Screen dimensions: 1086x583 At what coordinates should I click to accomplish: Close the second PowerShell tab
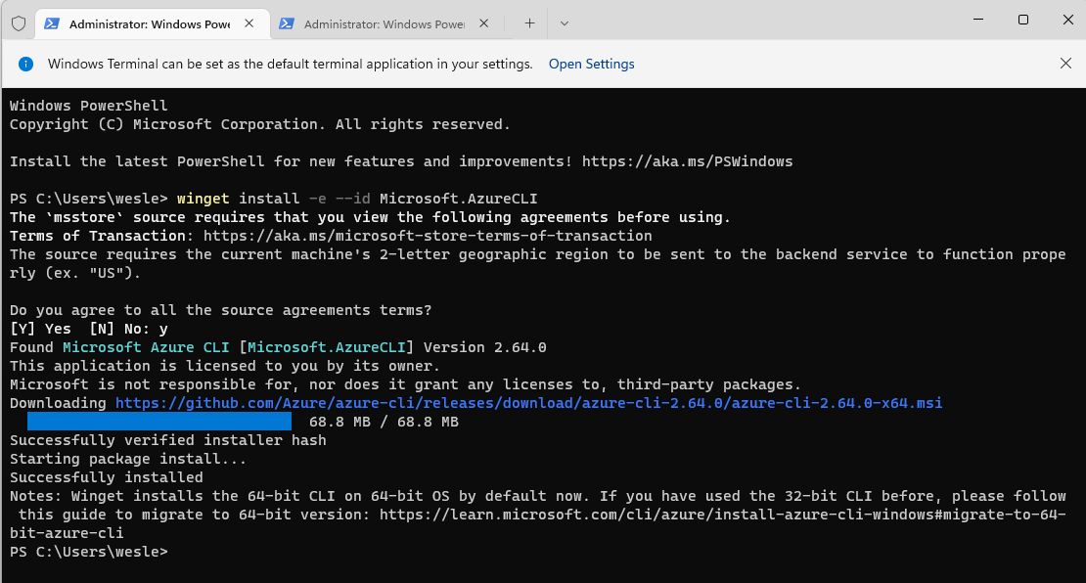(484, 23)
